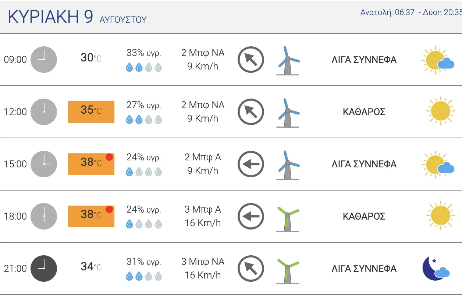Click the ΚΑΘΑΡΟΣ label at 18:00
This screenshot has height=295, width=462.
click(364, 216)
